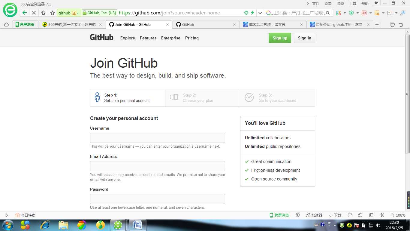
Task: Expand the address bar history dropdown
Action: (x=260, y=13)
